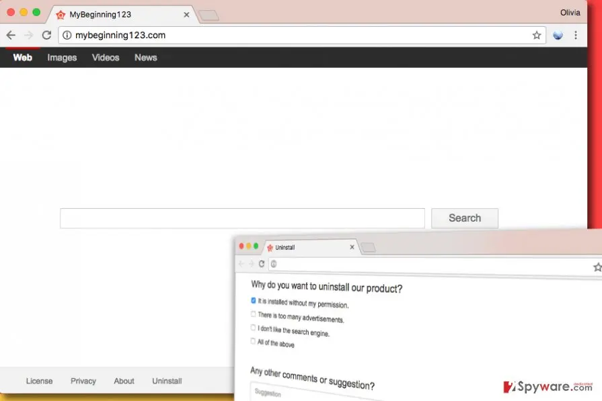Screen dimensions: 602x401
Task: Select the Uninstall tab in the second window
Action: (x=311, y=247)
